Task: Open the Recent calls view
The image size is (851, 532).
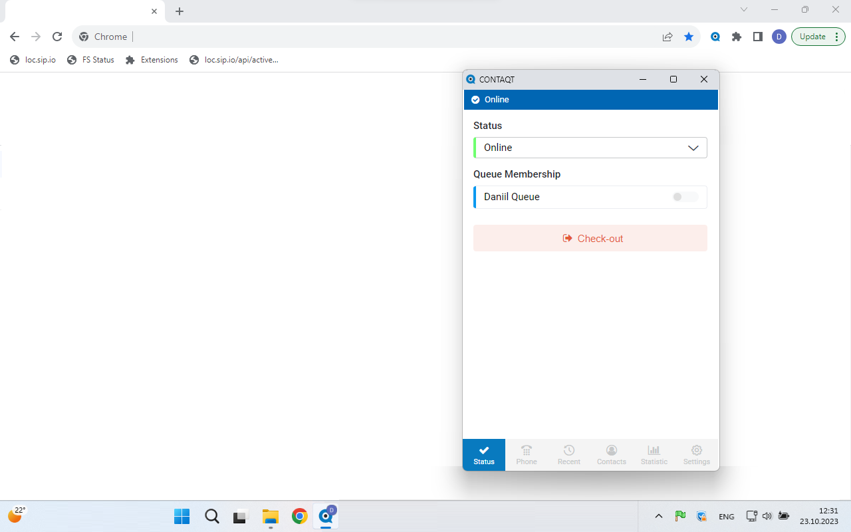Action: (x=568, y=454)
